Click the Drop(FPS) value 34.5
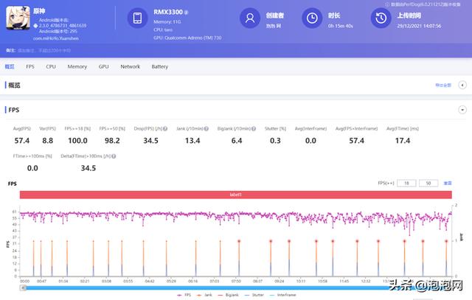 (x=150, y=141)
